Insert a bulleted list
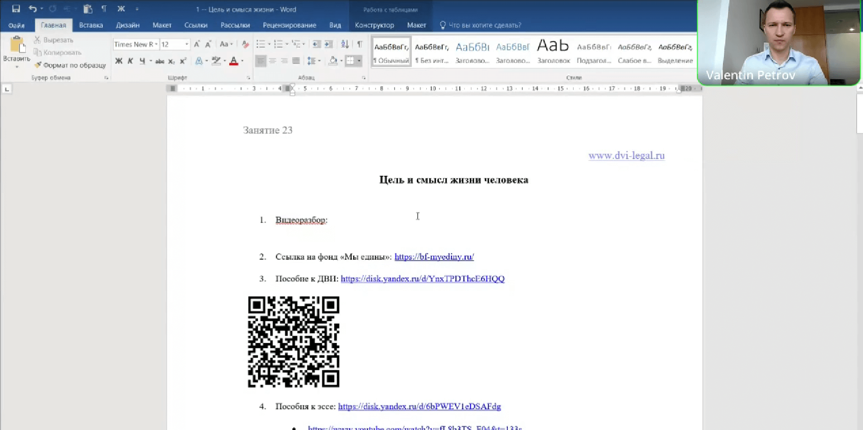863x430 pixels. (x=260, y=44)
